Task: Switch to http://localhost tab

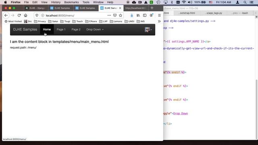Action: click(135, 8)
